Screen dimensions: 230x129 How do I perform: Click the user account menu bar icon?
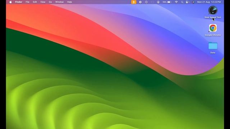pos(158,2)
